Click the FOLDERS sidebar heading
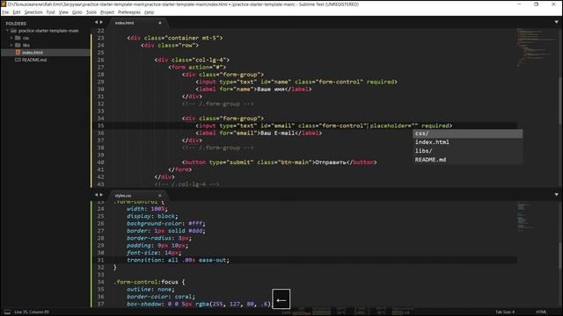This screenshot has width=563, height=316. pos(16,24)
